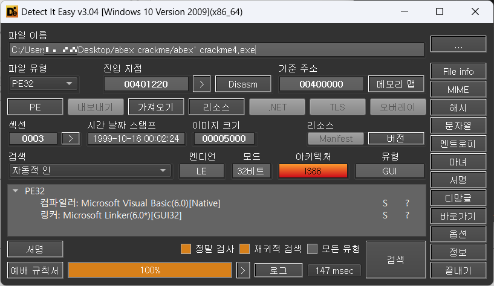
Task: Click the file name path input field
Action: click(216, 49)
